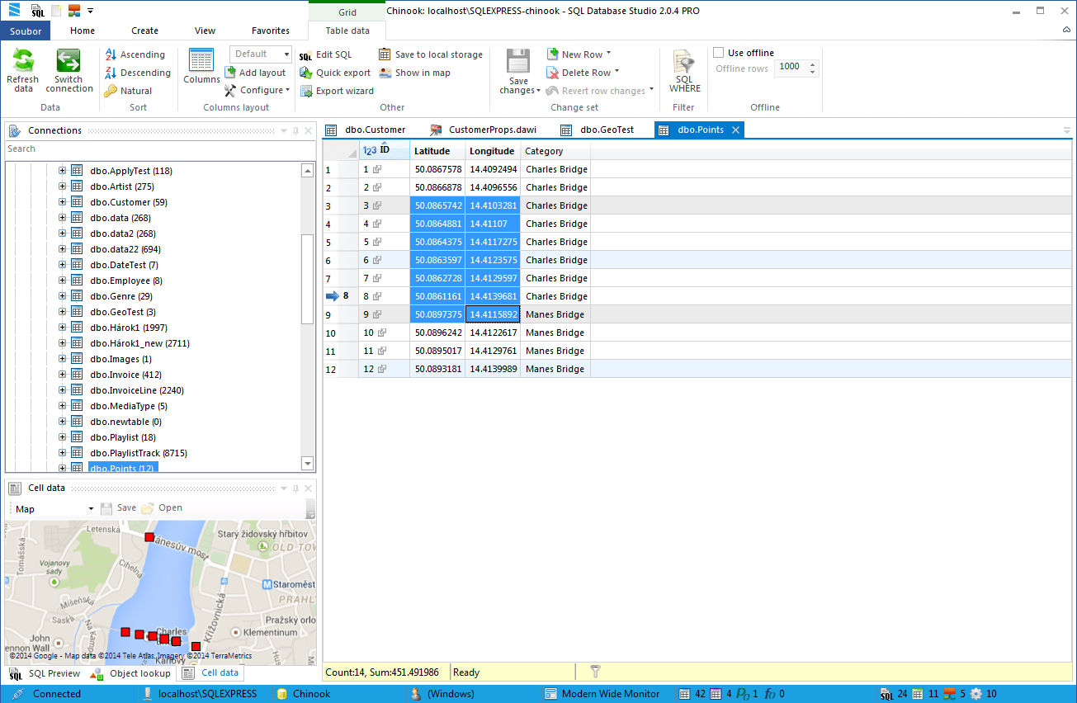Click Show in map
Image resolution: width=1077 pixels, height=703 pixels.
coord(415,73)
